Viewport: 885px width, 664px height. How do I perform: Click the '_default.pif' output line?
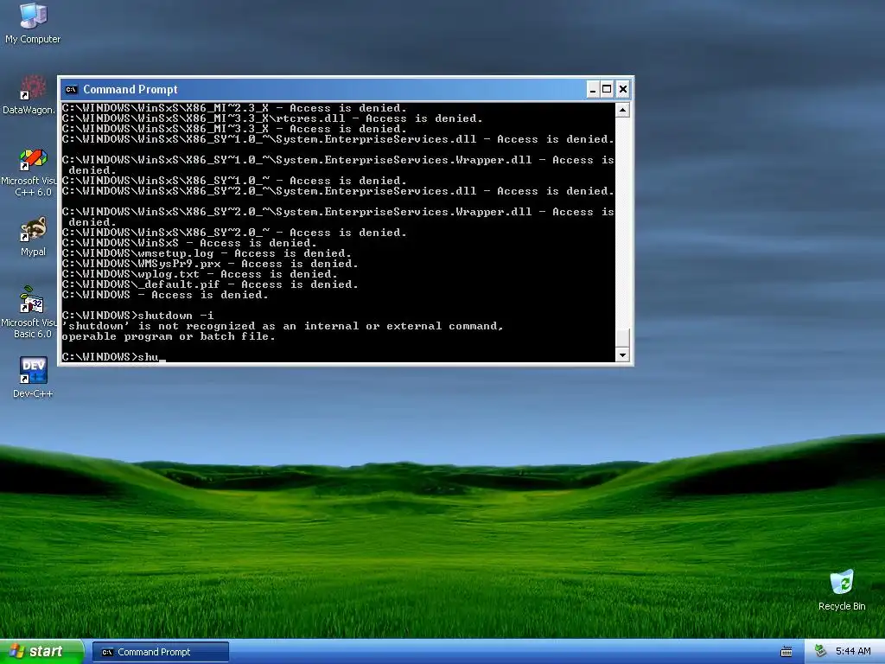pyautogui.click(x=210, y=284)
